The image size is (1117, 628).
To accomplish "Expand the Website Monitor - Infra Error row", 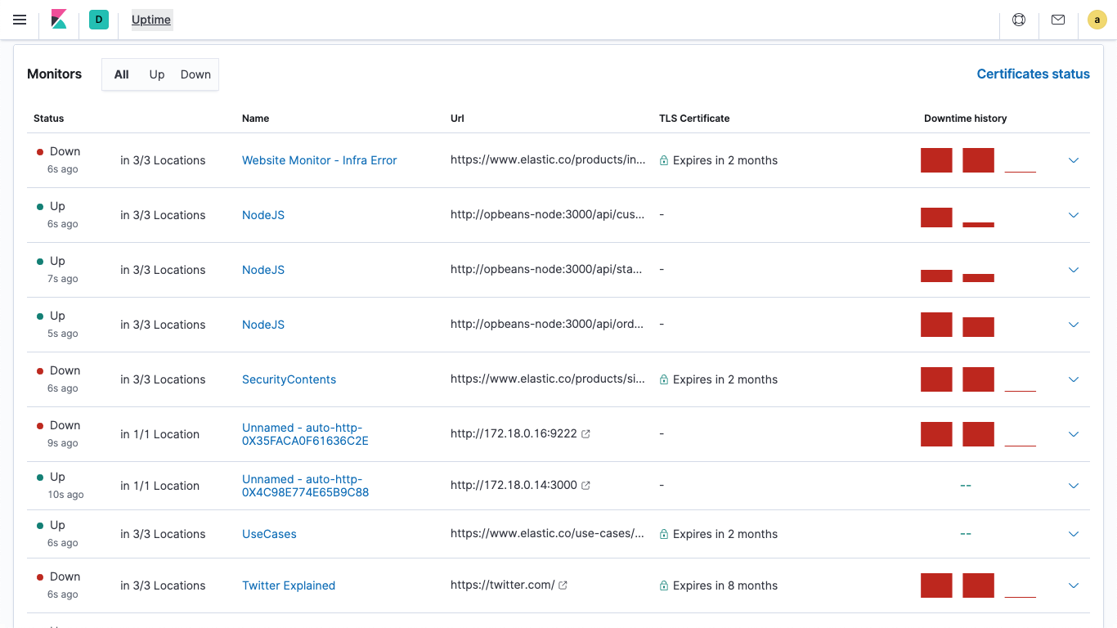I will tap(1074, 160).
